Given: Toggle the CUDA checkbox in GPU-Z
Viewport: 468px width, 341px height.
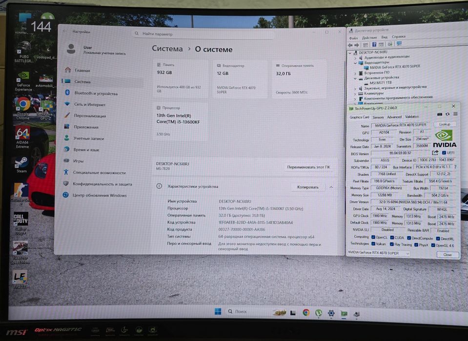Looking at the screenshot, I should [392, 238].
